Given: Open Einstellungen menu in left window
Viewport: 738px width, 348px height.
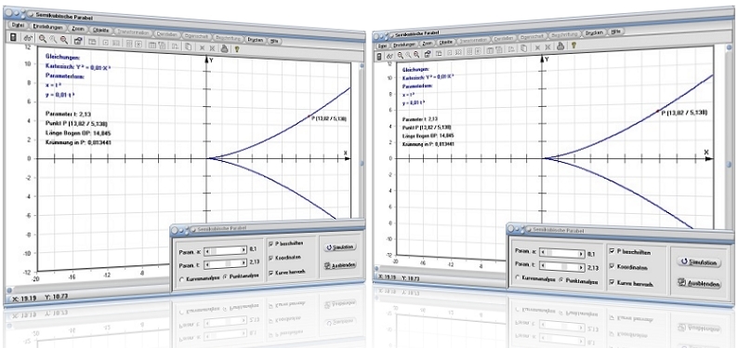Looking at the screenshot, I should [47, 28].
